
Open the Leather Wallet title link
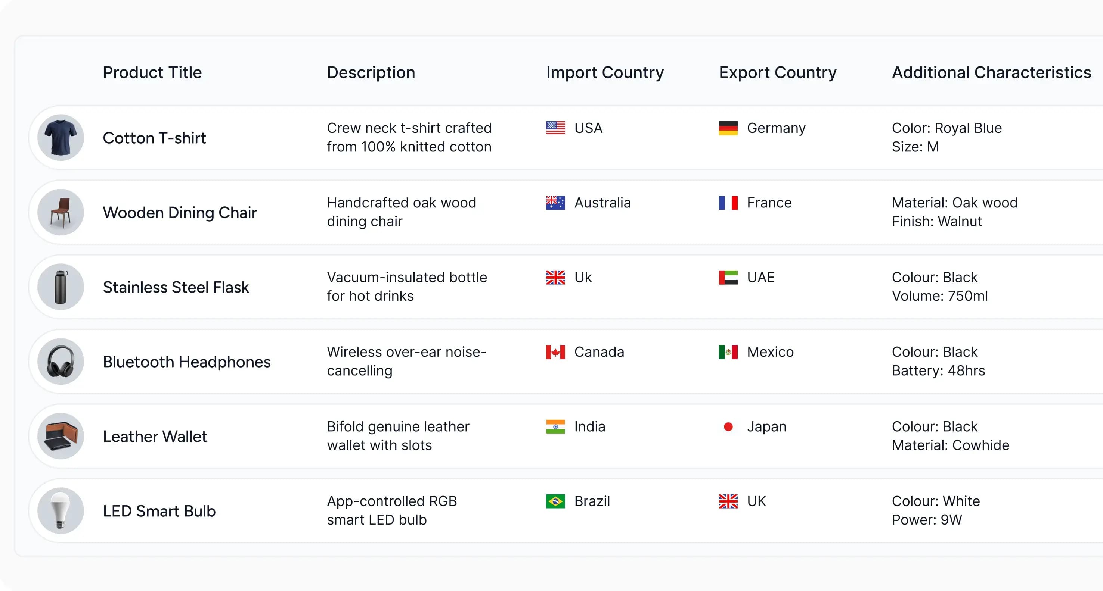point(155,436)
